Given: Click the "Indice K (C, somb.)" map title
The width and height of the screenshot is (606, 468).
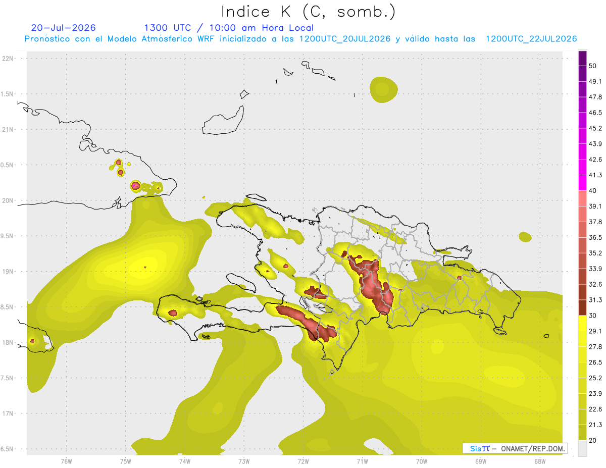Looking at the screenshot, I should coord(308,12).
